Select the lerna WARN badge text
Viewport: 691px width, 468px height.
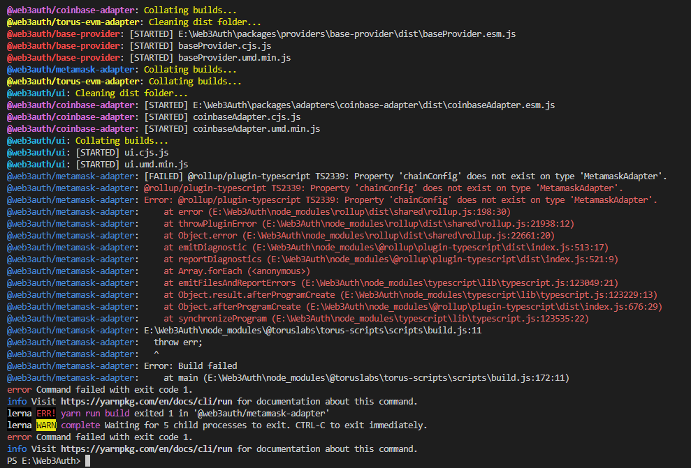click(46, 425)
